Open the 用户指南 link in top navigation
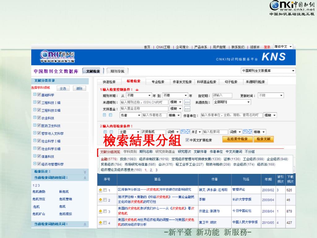317x238 pixels. click(219, 47)
